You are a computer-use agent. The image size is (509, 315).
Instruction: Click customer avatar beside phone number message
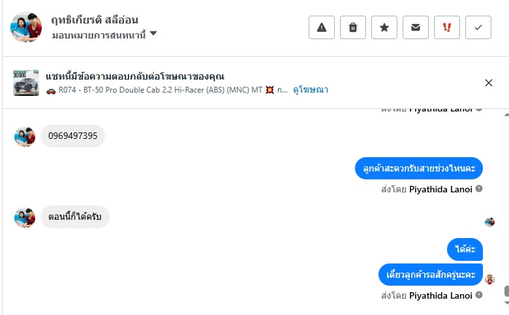[x=25, y=136]
